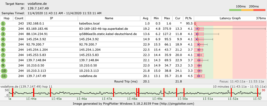Click the 11:44a timeline marker
This screenshot has width=267, height=106.
click(x=32, y=99)
